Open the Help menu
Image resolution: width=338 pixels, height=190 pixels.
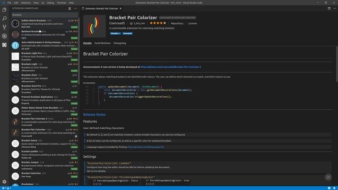tap(71, 3)
